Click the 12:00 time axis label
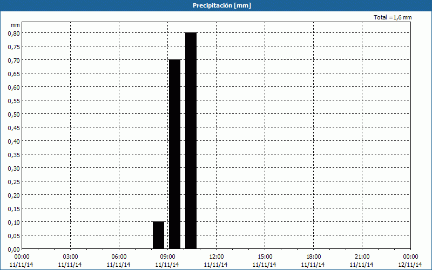Viewport: 432px width, 270px height. point(217,256)
